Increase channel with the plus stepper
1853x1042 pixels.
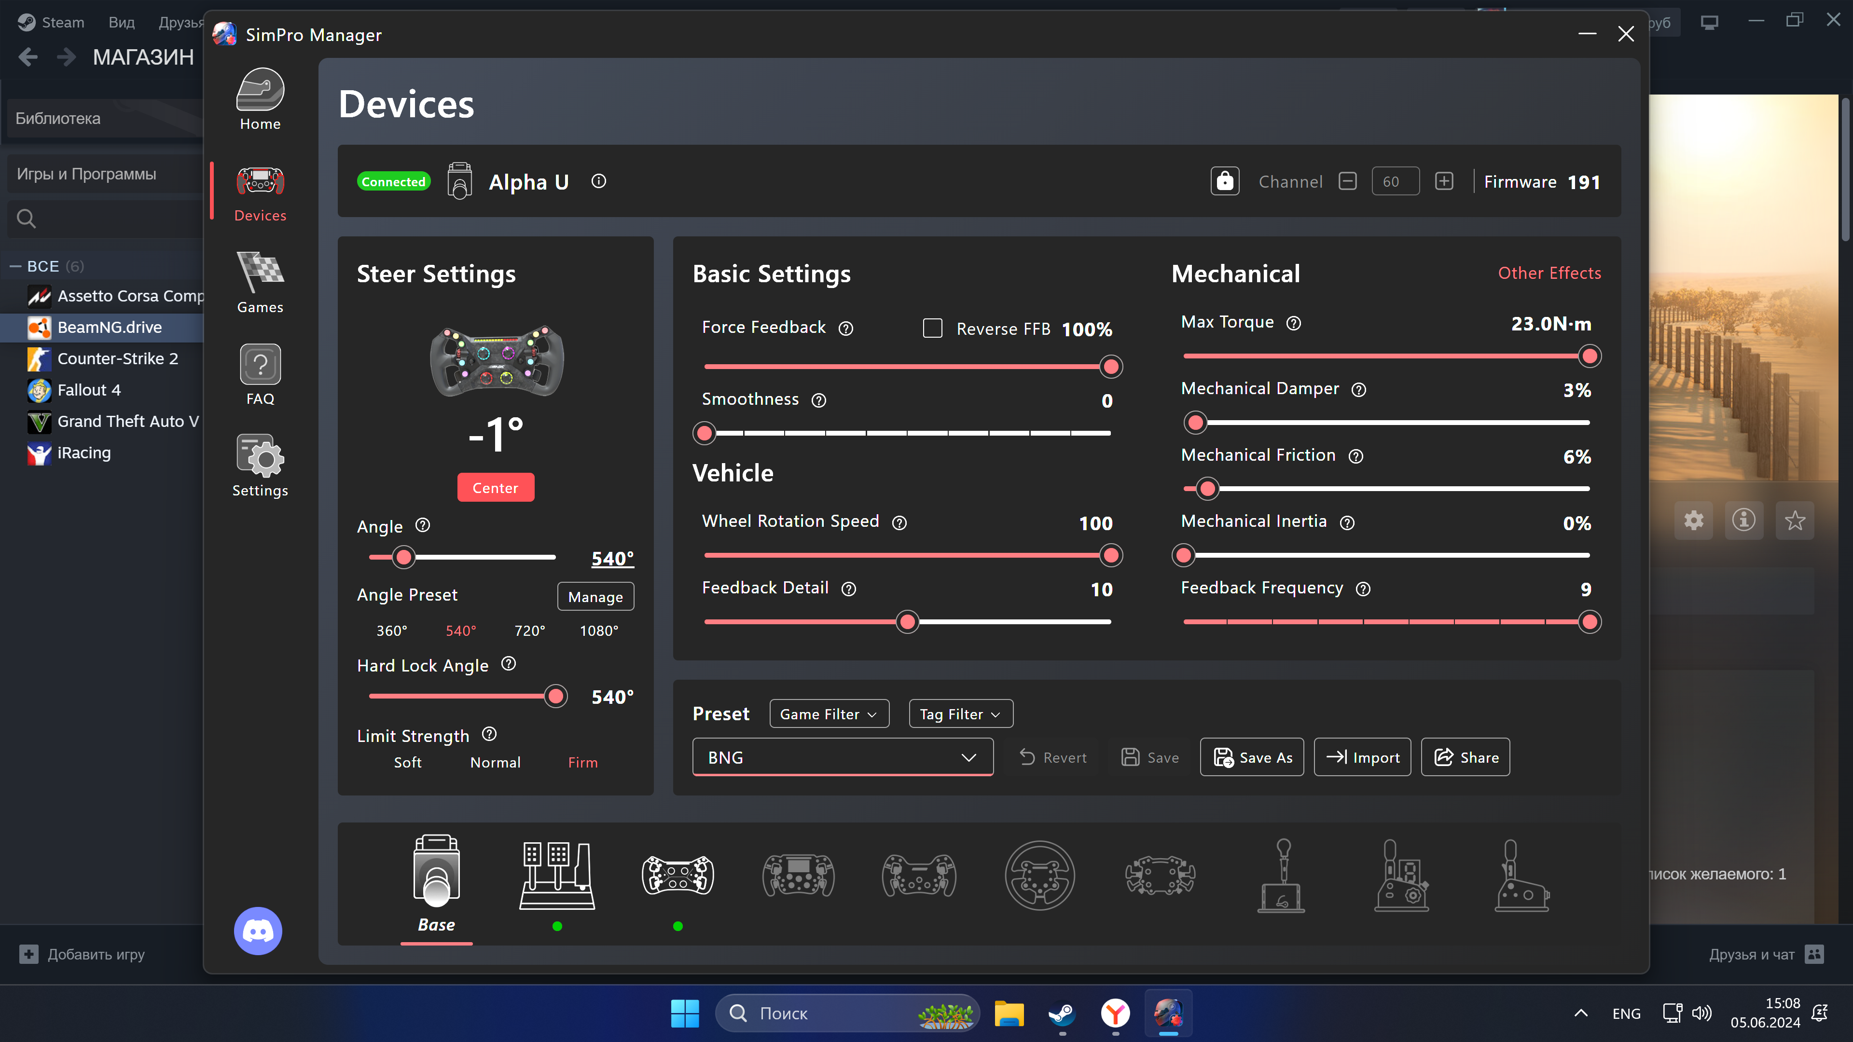pos(1444,181)
